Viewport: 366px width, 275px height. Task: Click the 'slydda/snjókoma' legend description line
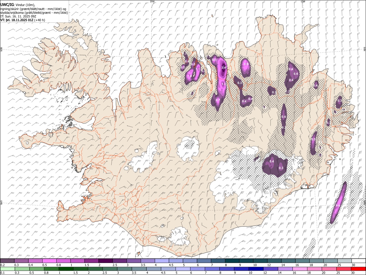[x=34, y=13]
